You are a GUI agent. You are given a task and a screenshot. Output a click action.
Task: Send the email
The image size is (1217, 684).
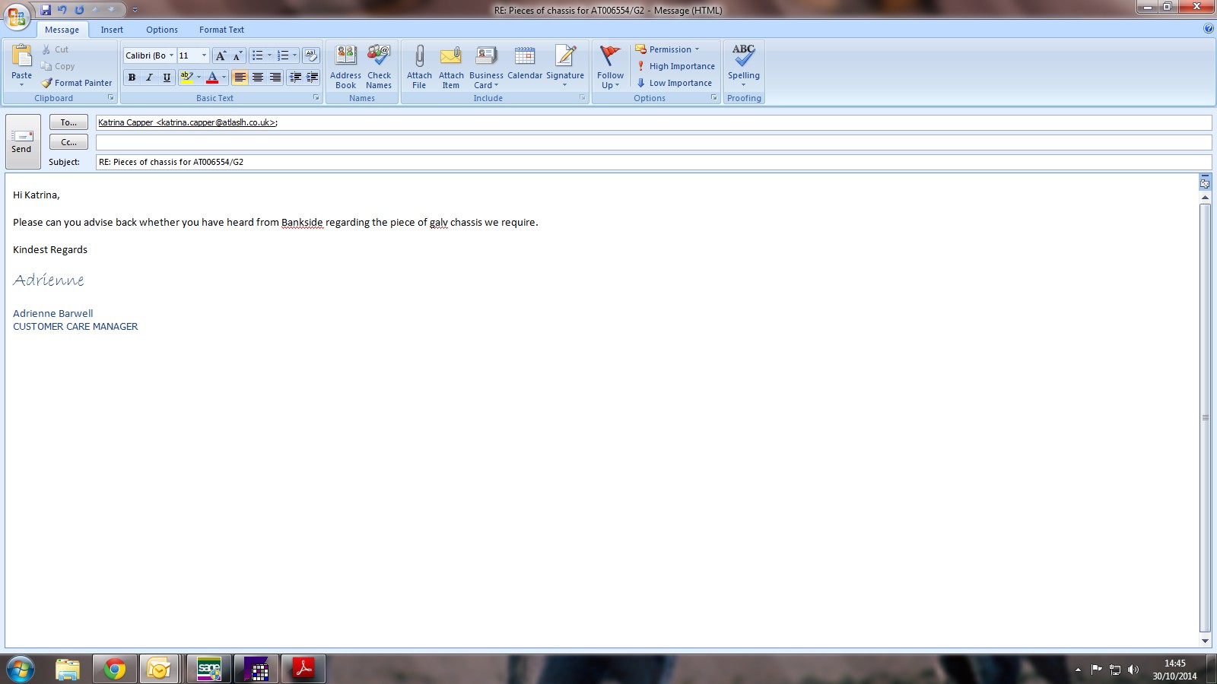(x=22, y=141)
